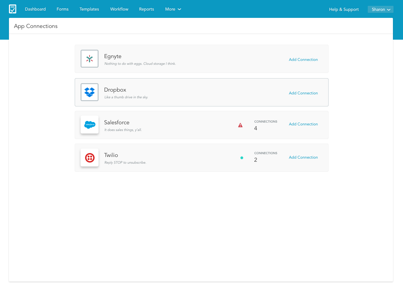Click the Salesforce cloud logo
403x286 pixels.
pyautogui.click(x=90, y=125)
